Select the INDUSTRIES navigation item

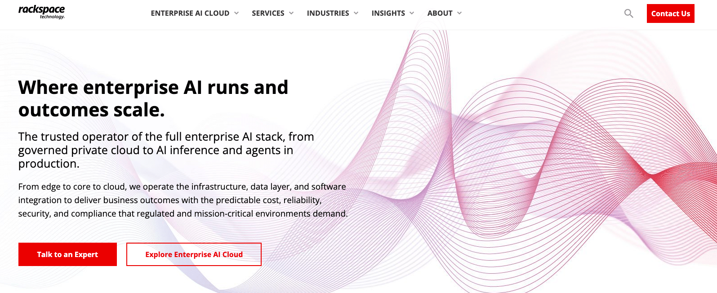click(x=328, y=13)
